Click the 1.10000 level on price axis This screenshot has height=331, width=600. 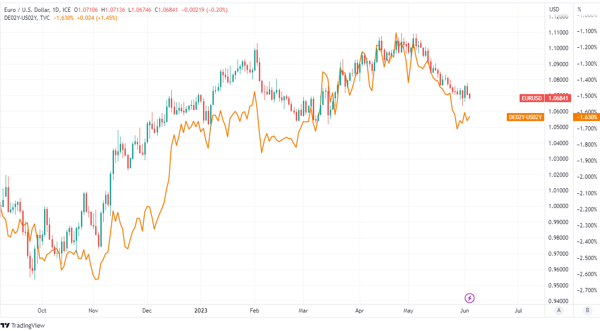(x=558, y=48)
